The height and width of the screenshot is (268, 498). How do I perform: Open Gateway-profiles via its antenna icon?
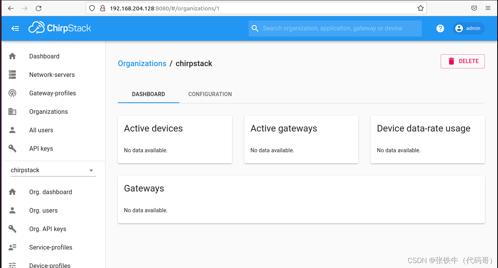click(12, 93)
